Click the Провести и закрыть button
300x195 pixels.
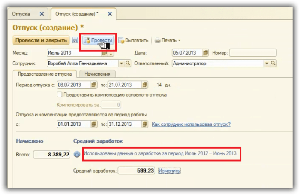(41, 40)
